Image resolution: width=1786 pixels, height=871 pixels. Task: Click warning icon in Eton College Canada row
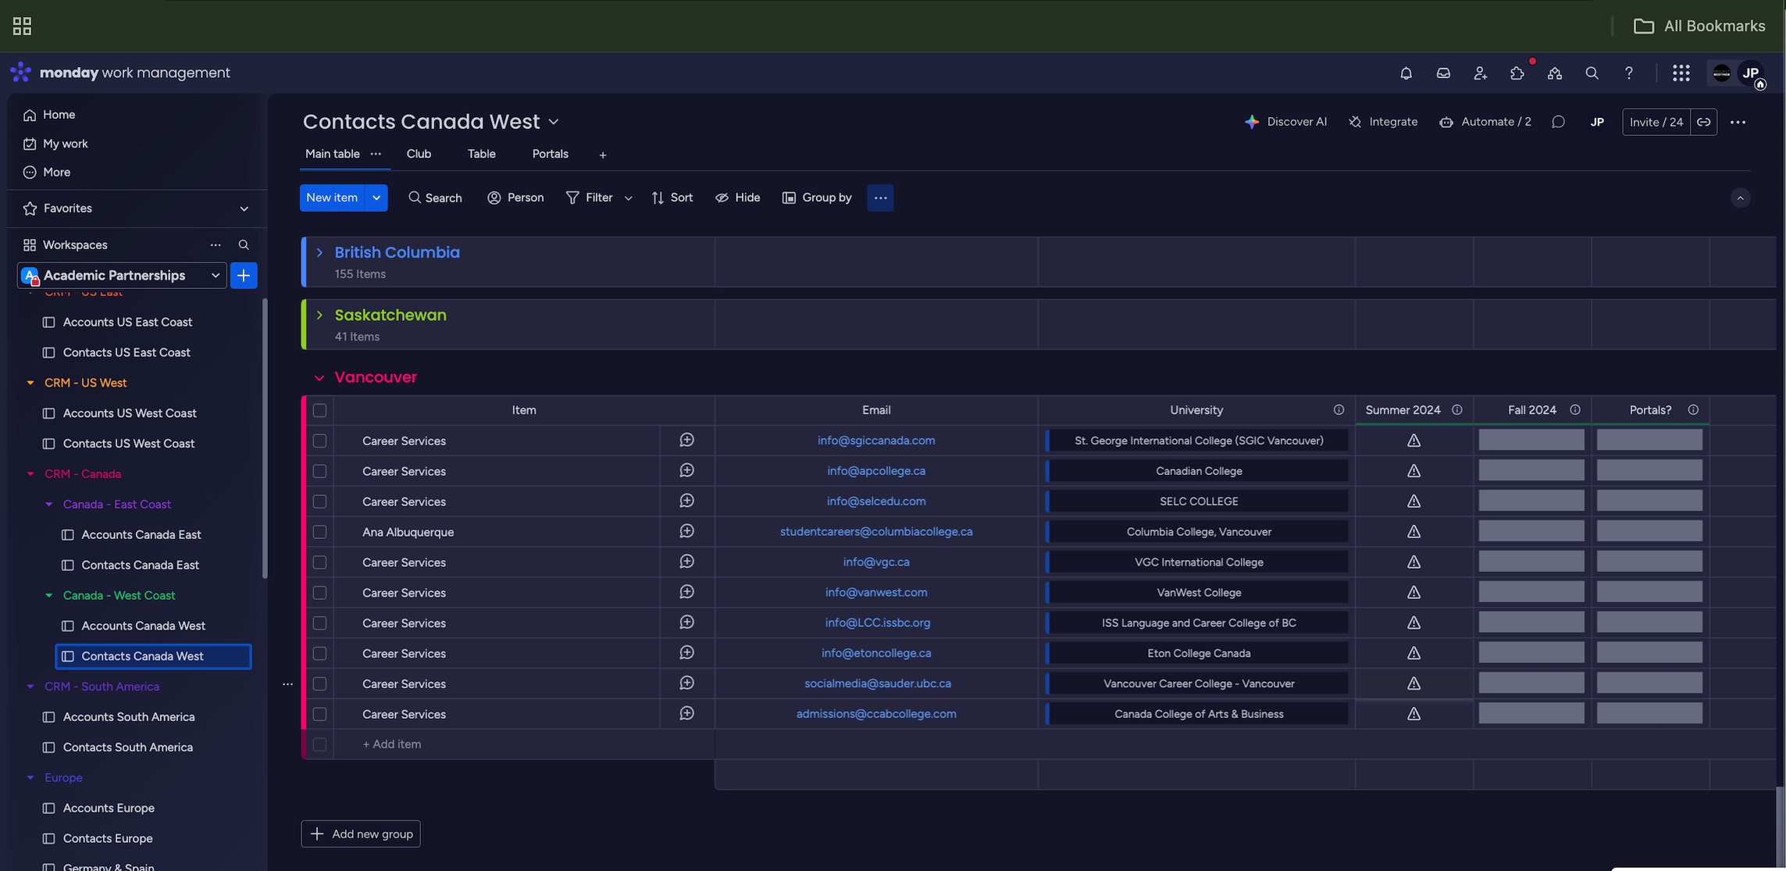(1413, 653)
